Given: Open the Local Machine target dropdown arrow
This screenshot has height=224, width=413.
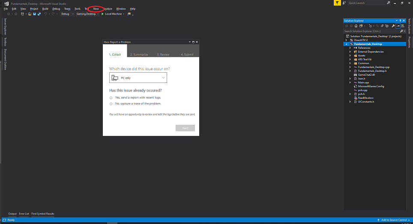Looking at the screenshot, I should pyautogui.click(x=123, y=14).
